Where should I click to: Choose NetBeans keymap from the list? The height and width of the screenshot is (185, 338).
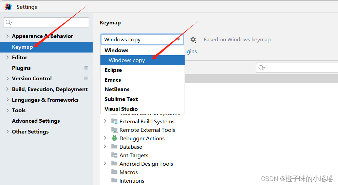pyautogui.click(x=143, y=89)
